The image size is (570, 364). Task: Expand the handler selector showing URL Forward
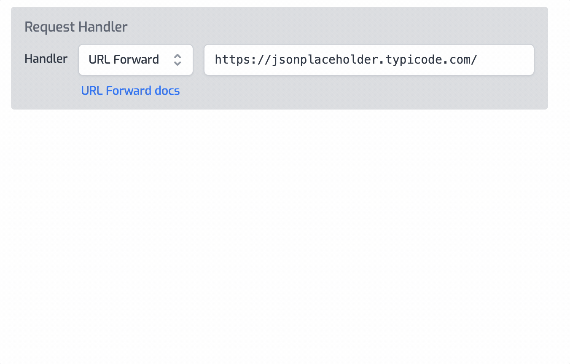(x=135, y=60)
